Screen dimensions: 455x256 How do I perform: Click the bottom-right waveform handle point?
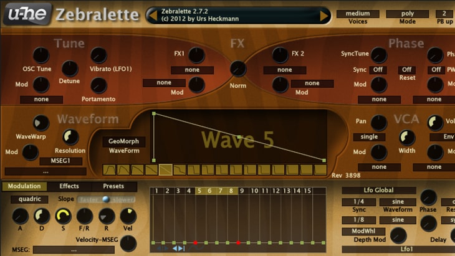coord(324,160)
